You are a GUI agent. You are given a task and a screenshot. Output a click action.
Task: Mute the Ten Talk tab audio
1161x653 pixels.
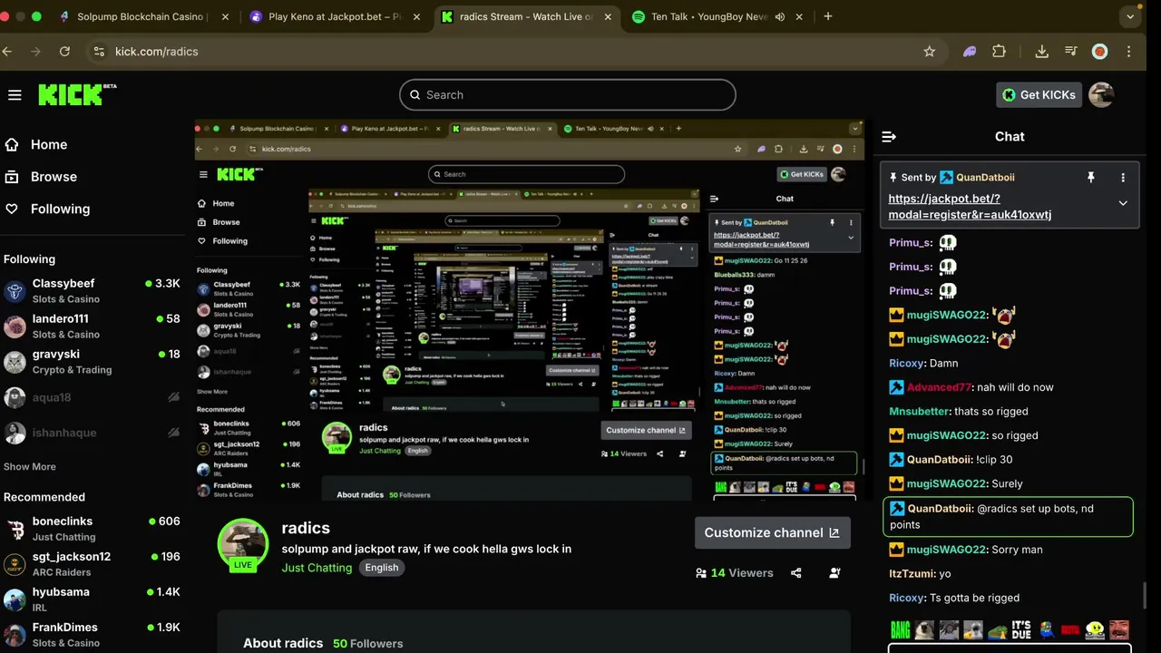pos(779,16)
